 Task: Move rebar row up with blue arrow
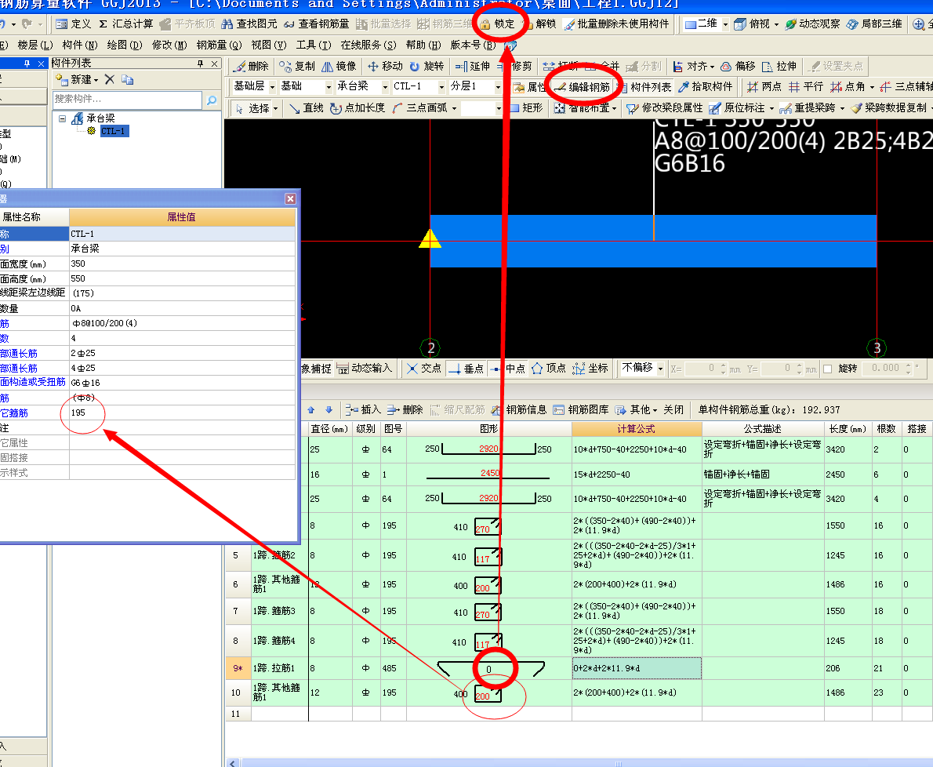tap(310, 410)
